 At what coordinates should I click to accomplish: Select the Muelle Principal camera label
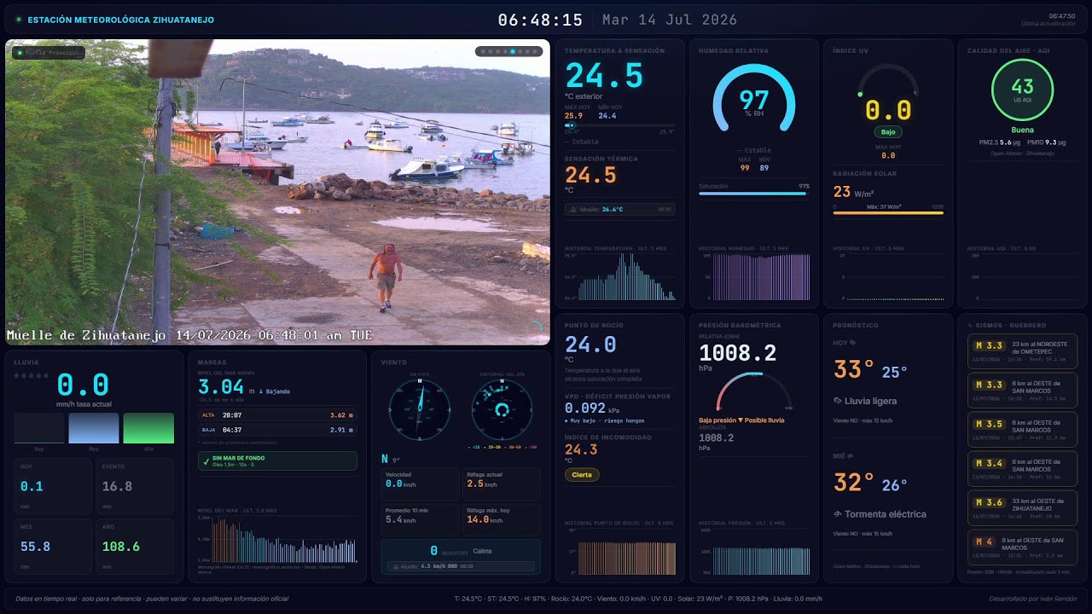coord(49,53)
